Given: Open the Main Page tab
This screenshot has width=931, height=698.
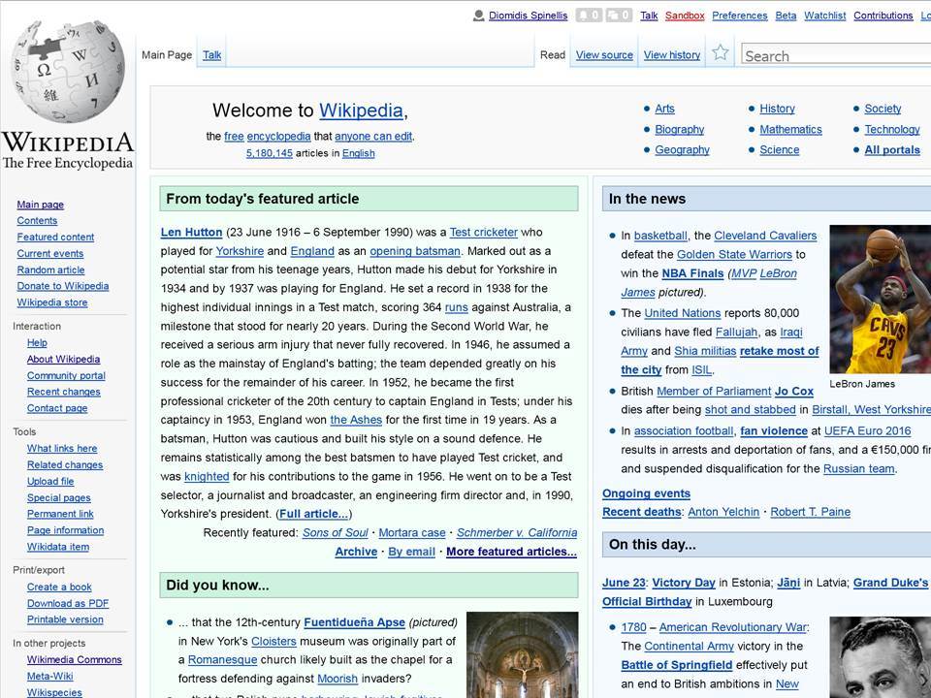Looking at the screenshot, I should click(x=167, y=54).
